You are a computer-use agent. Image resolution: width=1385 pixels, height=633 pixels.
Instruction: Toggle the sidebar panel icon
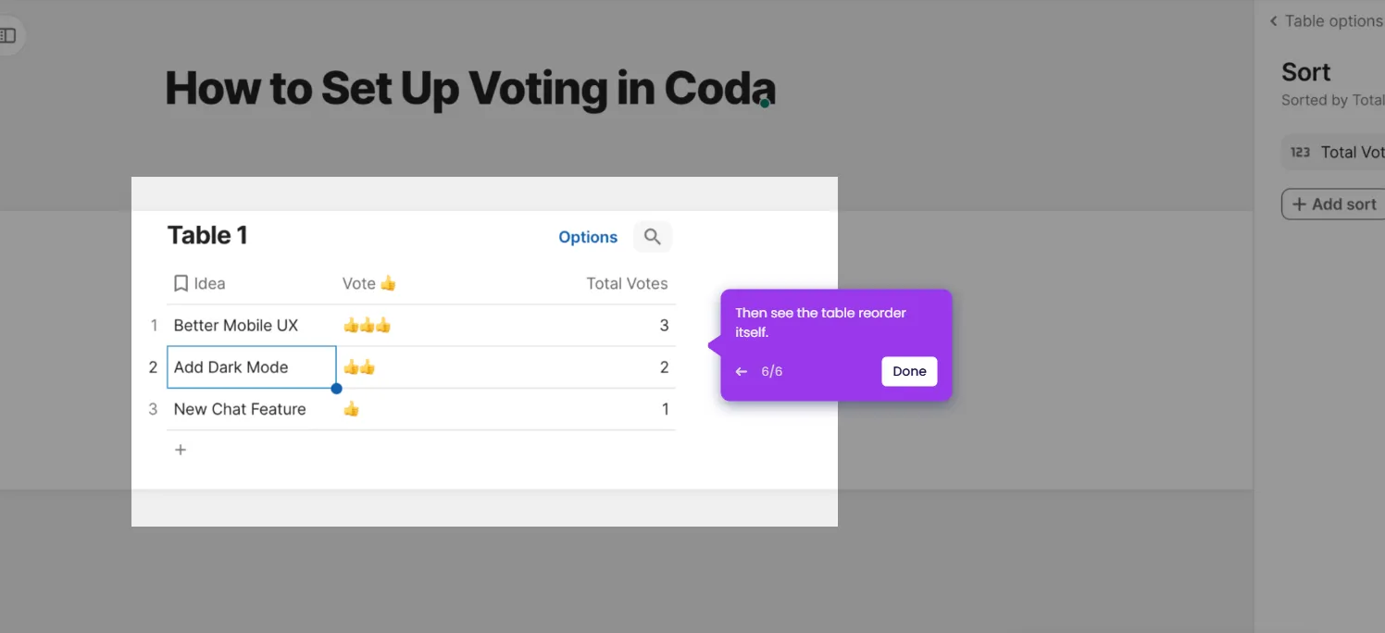coord(7,35)
